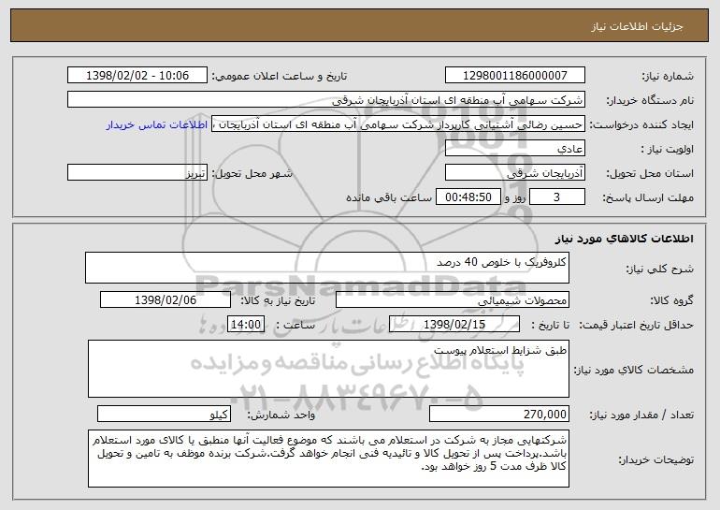Click the label ایجاد کننده درخواست
Screen dimensions: 720x510
point(641,124)
